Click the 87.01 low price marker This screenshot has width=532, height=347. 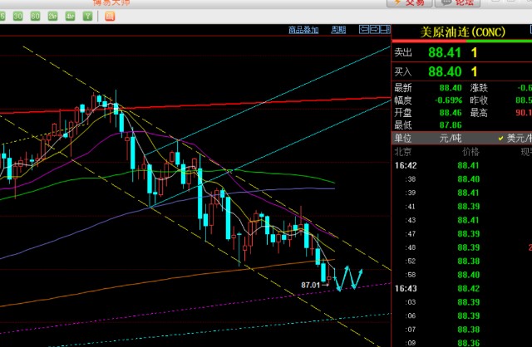click(x=311, y=285)
